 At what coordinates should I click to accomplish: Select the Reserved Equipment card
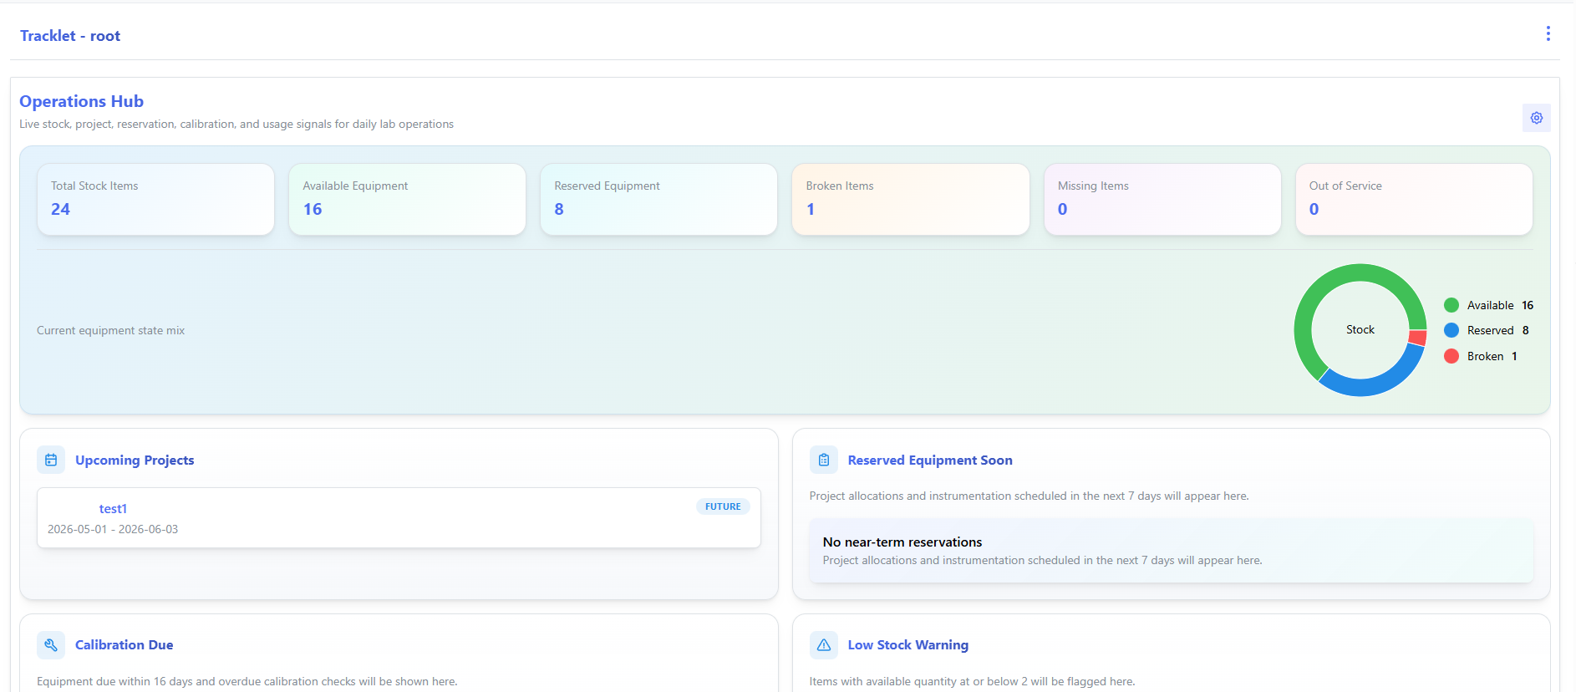click(658, 199)
